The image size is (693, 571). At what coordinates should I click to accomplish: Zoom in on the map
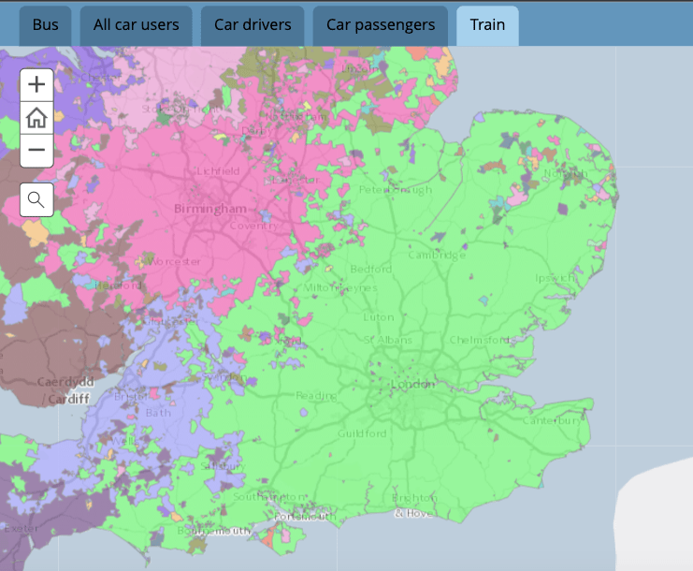tap(36, 85)
